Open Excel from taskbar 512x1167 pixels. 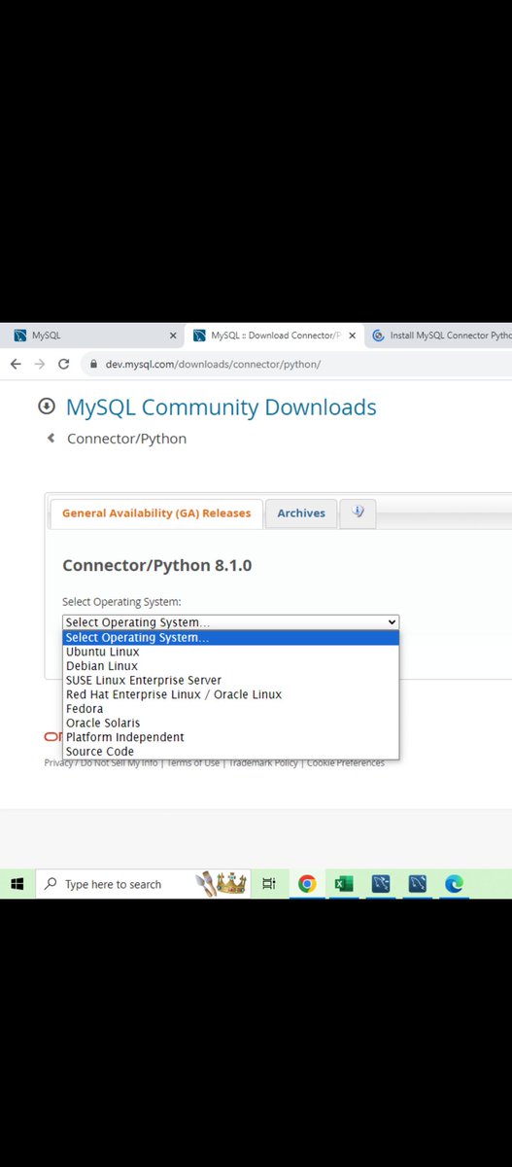[x=343, y=884]
